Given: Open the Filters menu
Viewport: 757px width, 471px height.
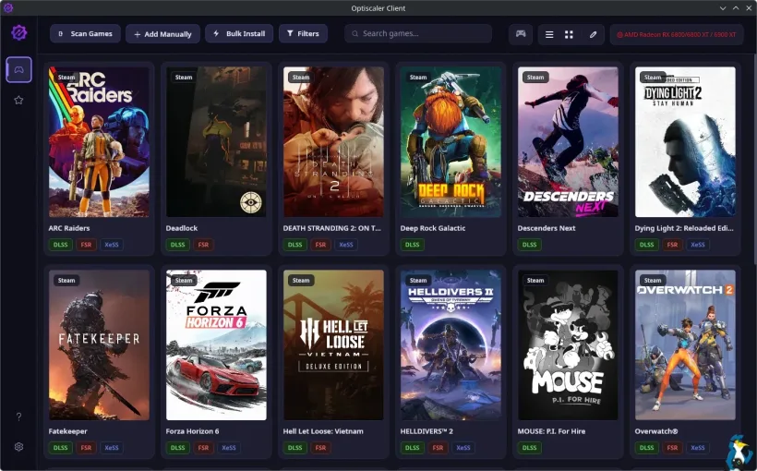Looking at the screenshot, I should coord(303,34).
